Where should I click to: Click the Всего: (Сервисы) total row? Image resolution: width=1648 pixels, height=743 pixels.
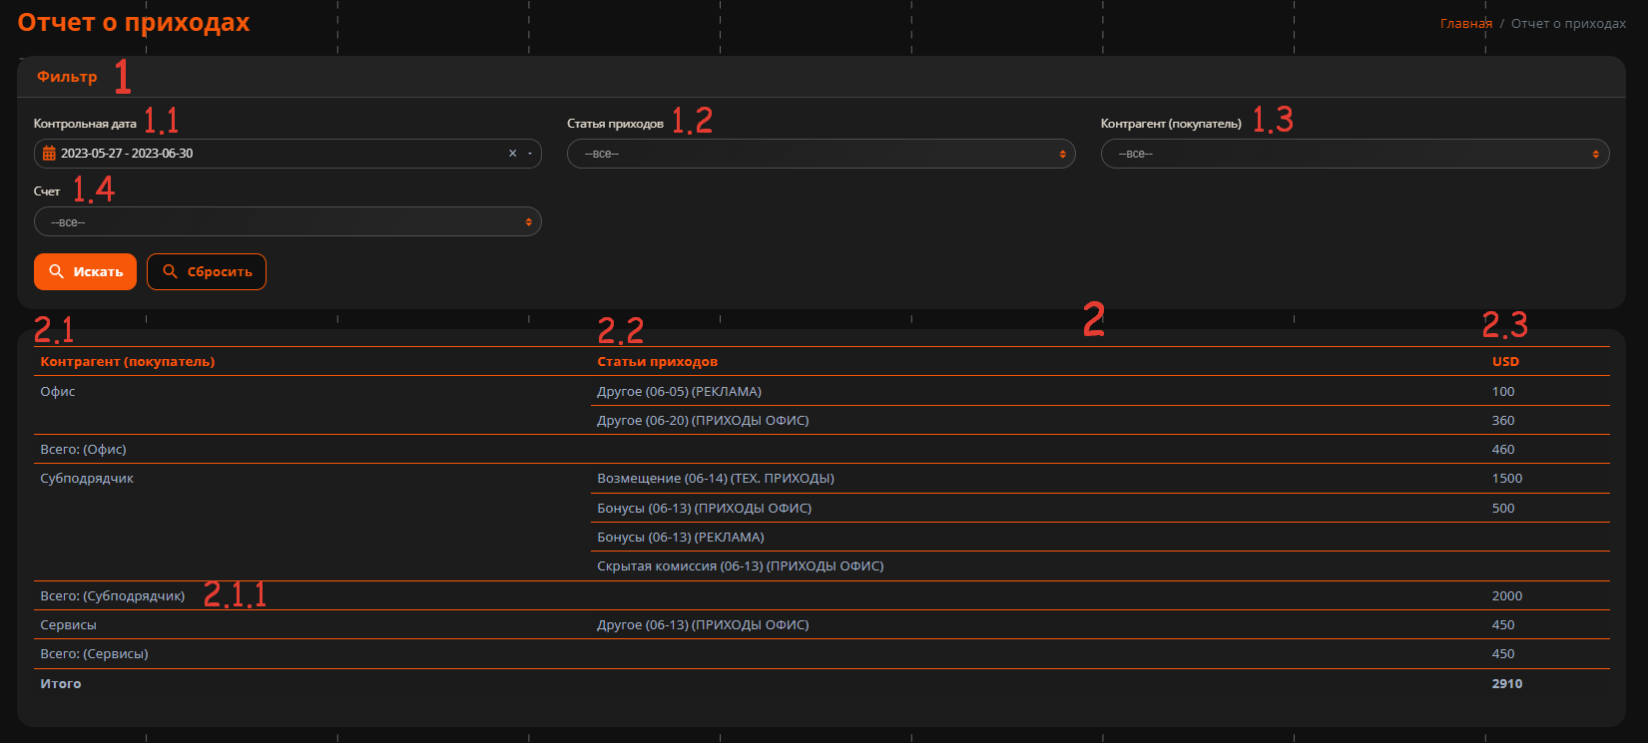pos(822,653)
